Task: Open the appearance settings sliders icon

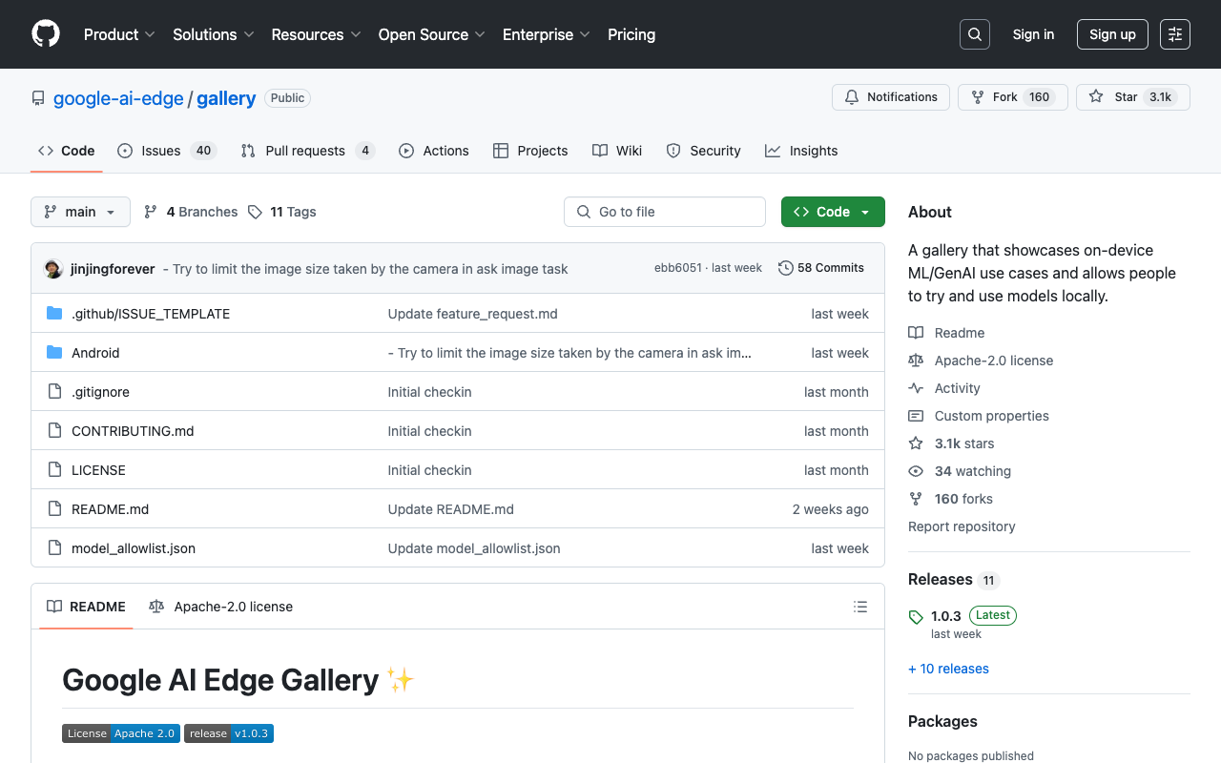Action: coord(1175,34)
